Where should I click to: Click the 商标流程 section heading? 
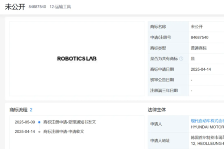19,110
